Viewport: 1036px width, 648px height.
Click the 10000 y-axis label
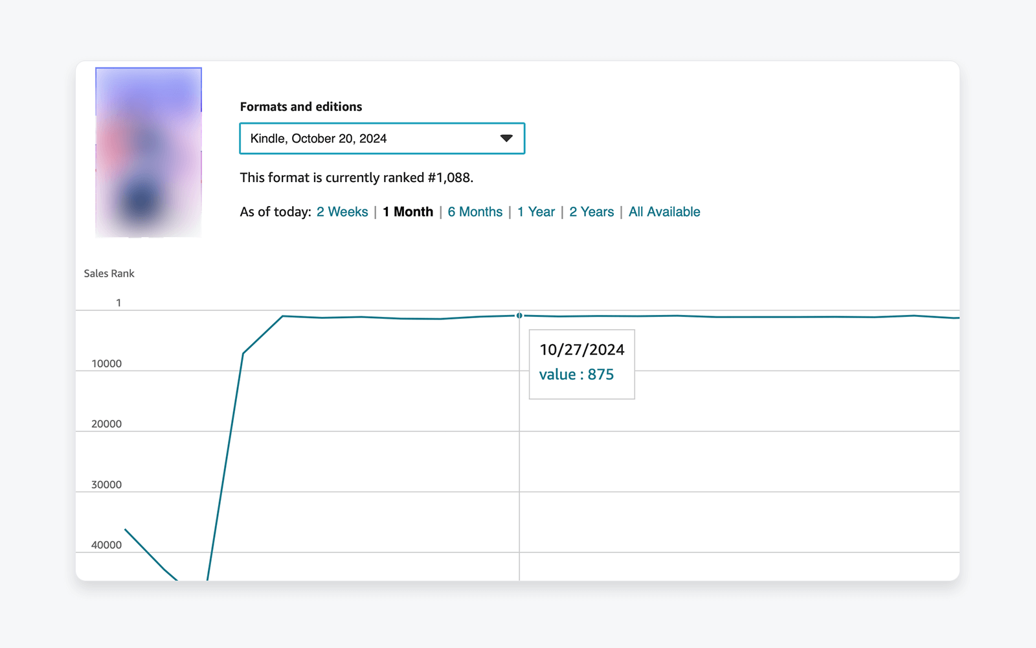tap(106, 364)
